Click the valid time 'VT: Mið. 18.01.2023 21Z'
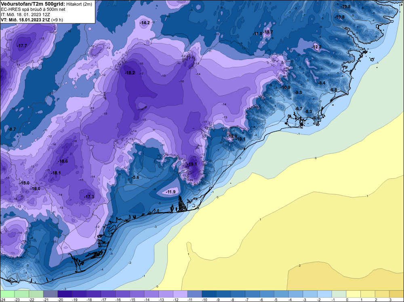This screenshot has height=302, width=404. (25, 19)
